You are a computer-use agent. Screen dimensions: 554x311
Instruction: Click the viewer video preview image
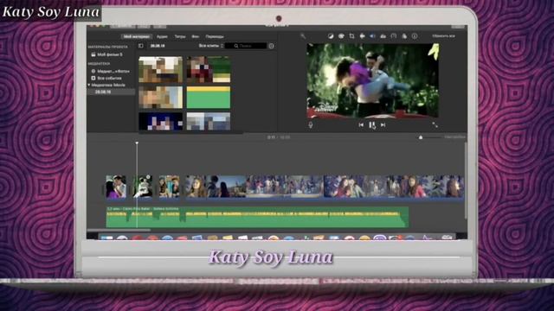point(373,80)
